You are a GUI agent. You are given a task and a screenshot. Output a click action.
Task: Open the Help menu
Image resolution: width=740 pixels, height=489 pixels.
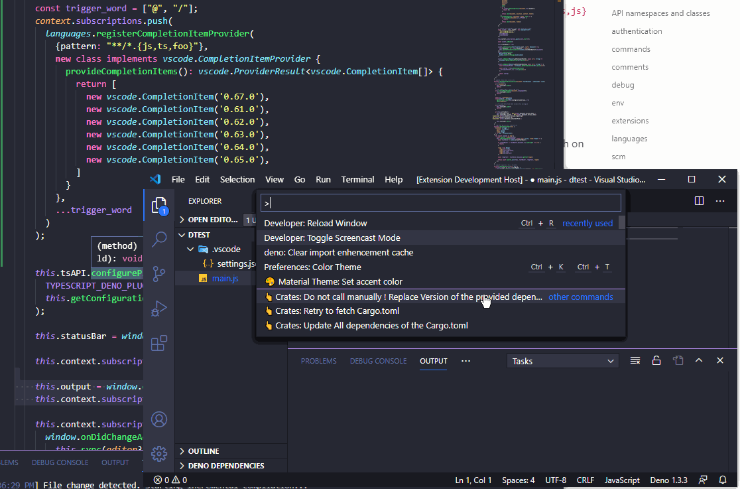point(394,180)
